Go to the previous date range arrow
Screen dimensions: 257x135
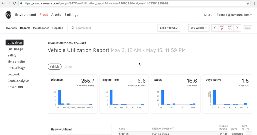coord(215,28)
